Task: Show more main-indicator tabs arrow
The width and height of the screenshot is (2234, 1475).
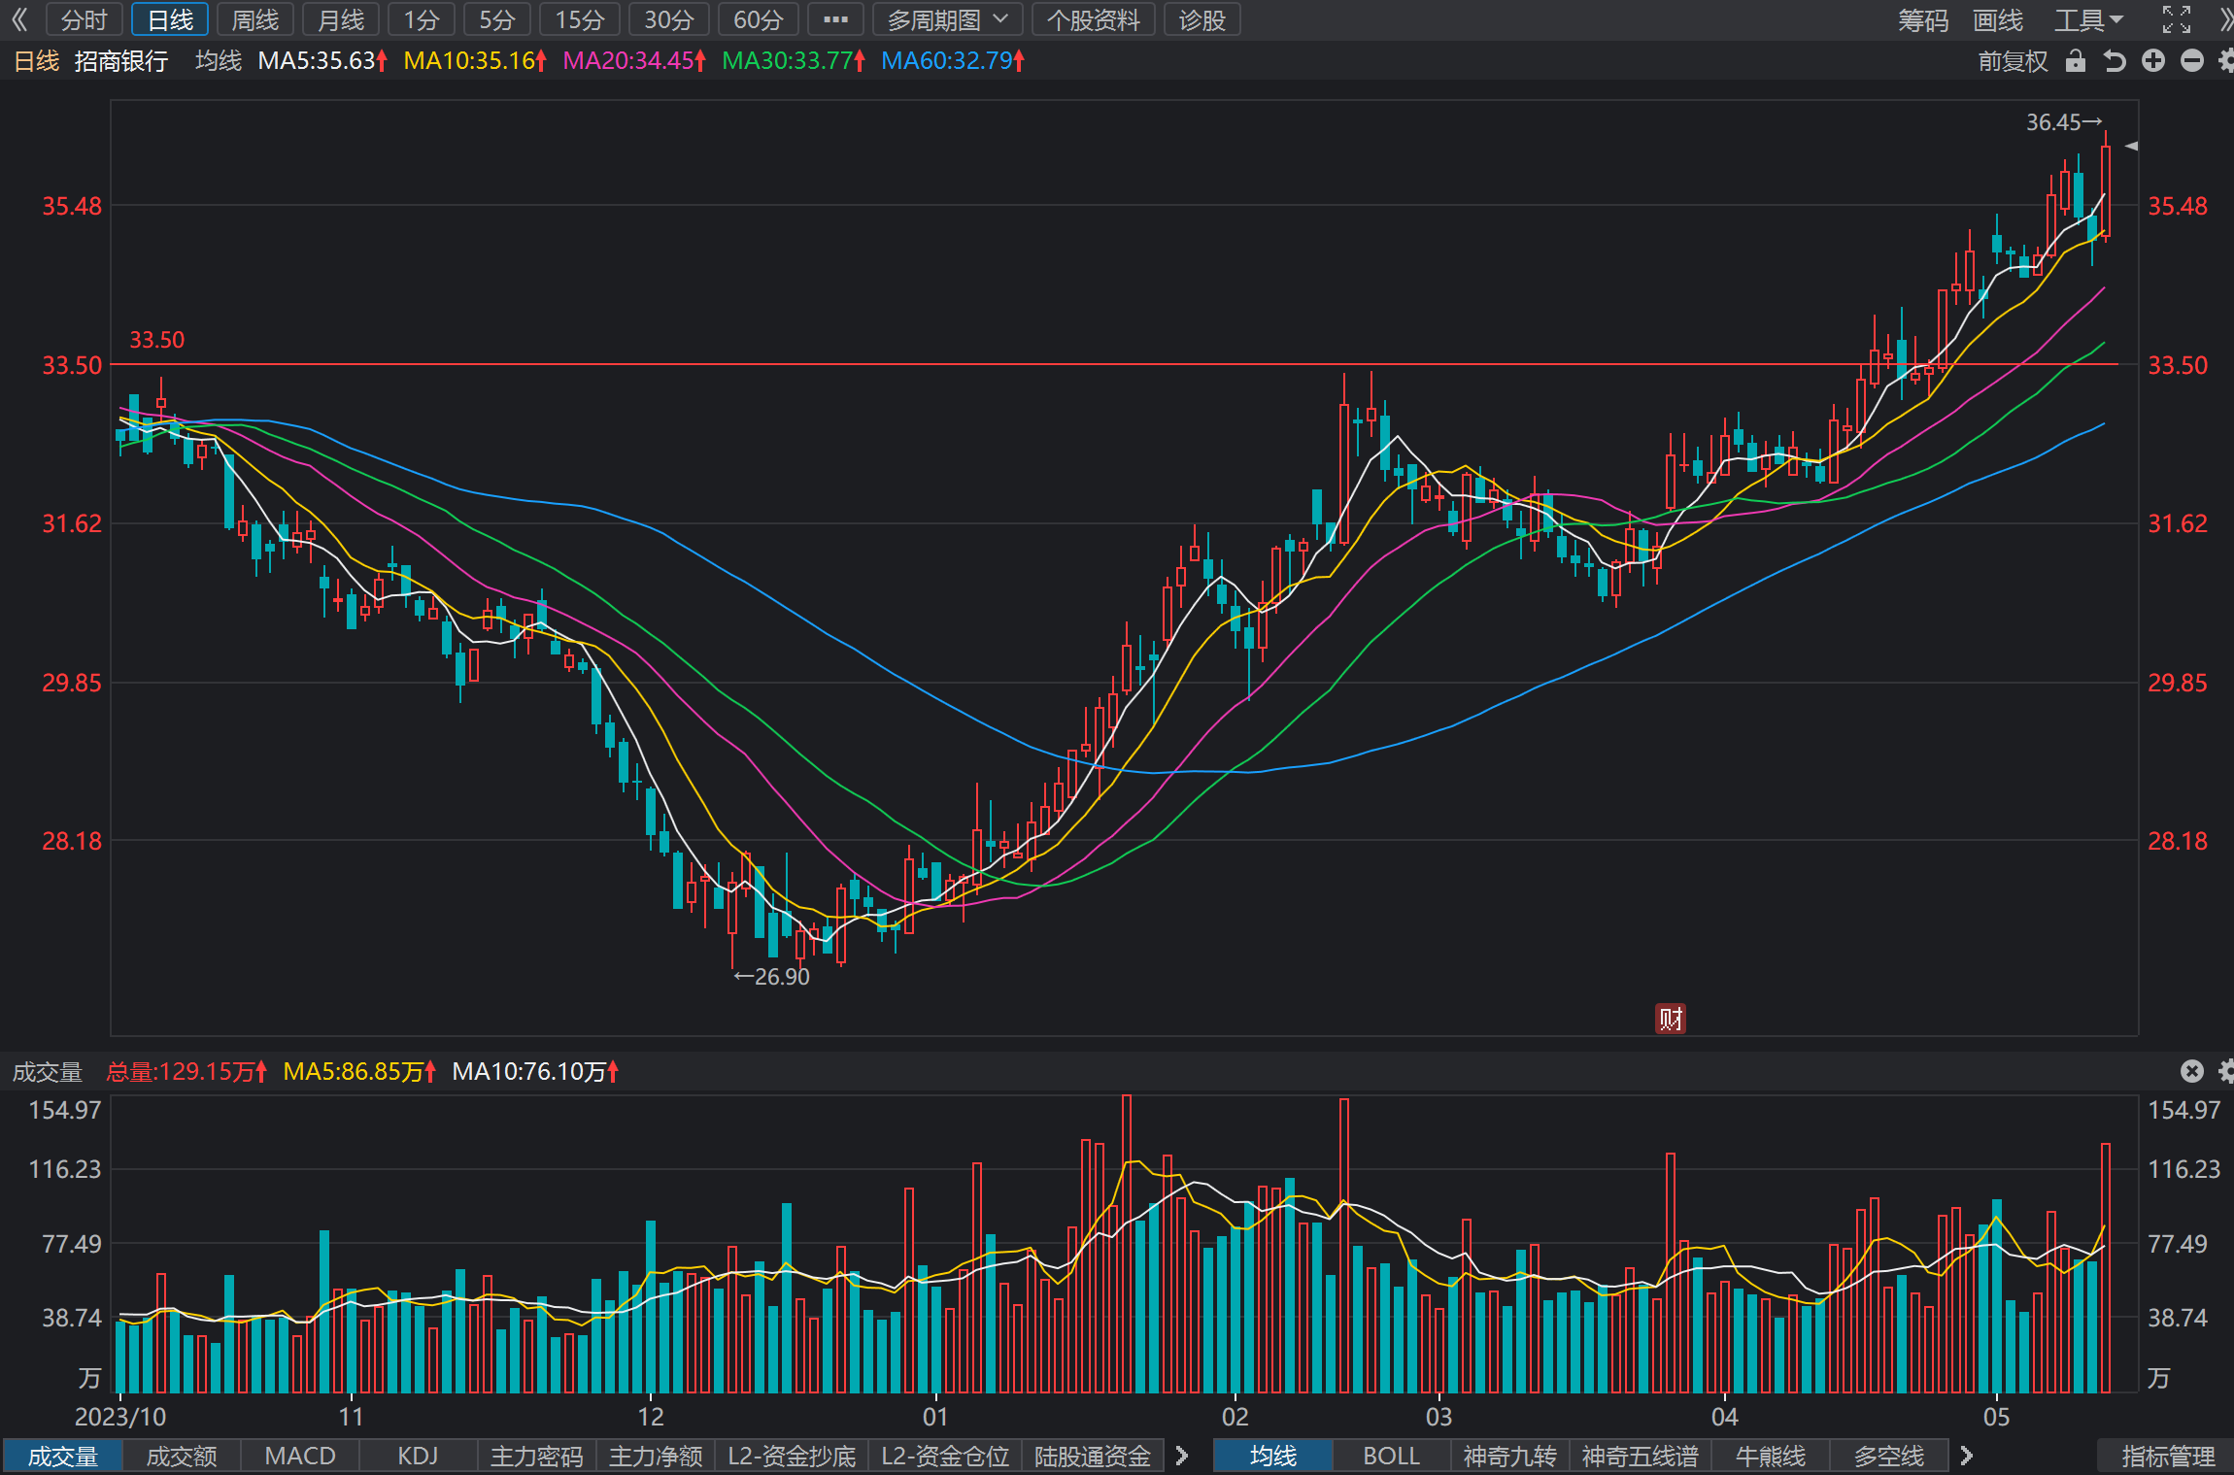Action: (x=1967, y=1456)
